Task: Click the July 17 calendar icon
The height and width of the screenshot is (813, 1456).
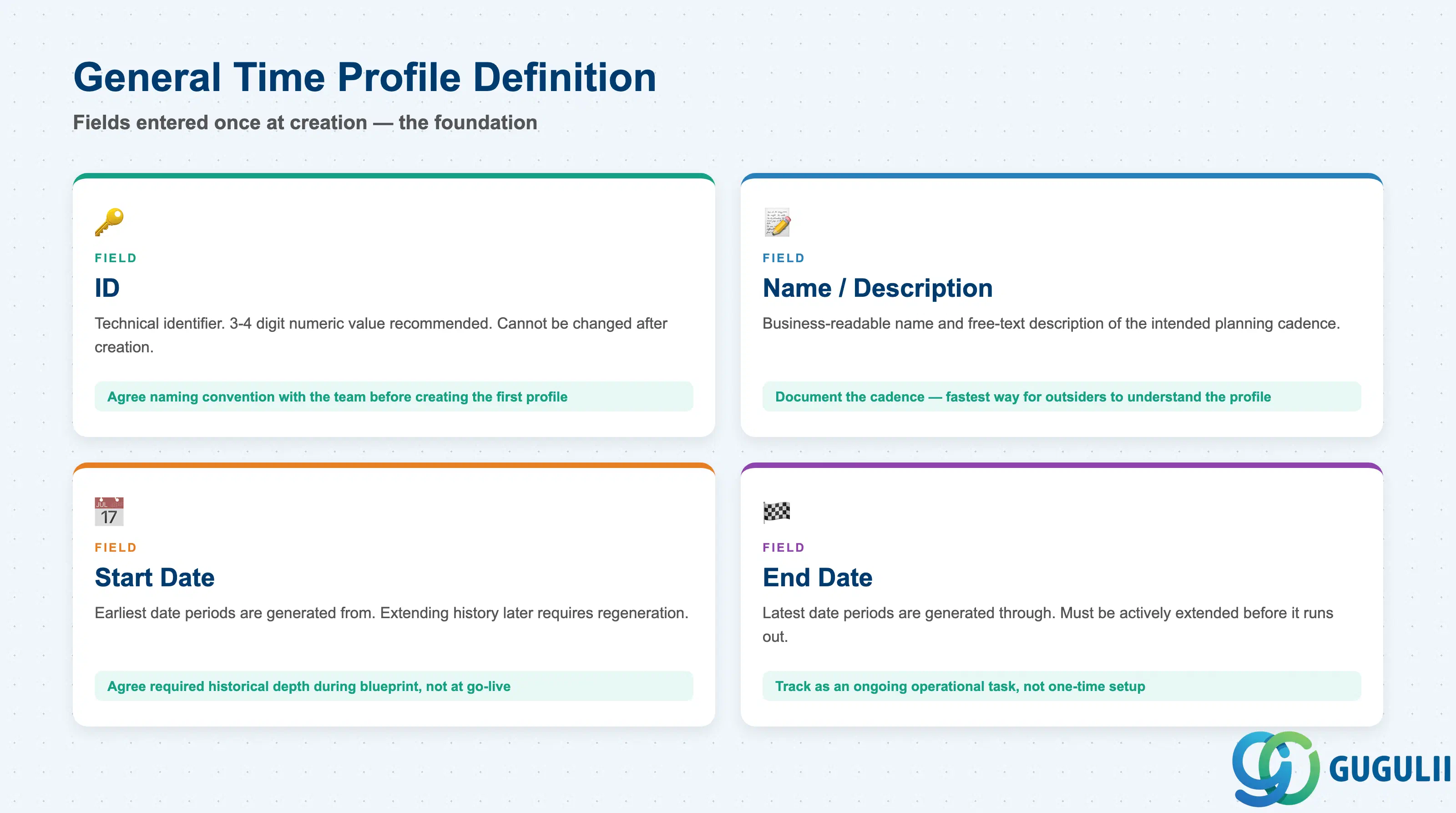Action: point(109,511)
